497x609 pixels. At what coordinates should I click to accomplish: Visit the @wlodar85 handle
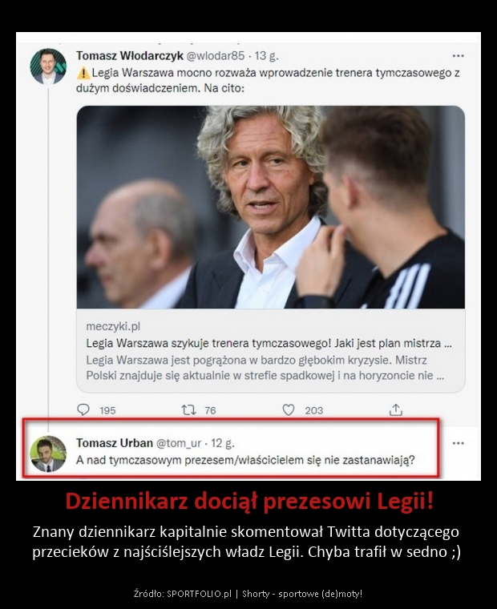(216, 56)
